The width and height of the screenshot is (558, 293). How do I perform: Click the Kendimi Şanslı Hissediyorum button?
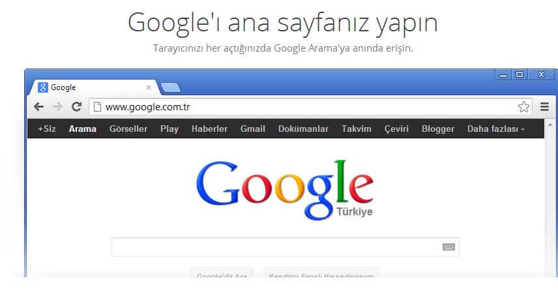pyautogui.click(x=321, y=273)
